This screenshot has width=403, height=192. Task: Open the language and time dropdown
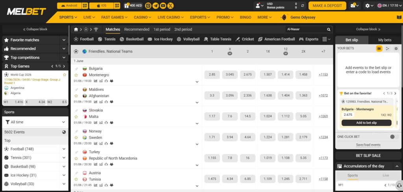pyautogui.click(x=389, y=5)
